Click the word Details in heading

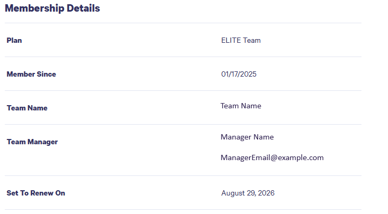pyautogui.click(x=83, y=8)
